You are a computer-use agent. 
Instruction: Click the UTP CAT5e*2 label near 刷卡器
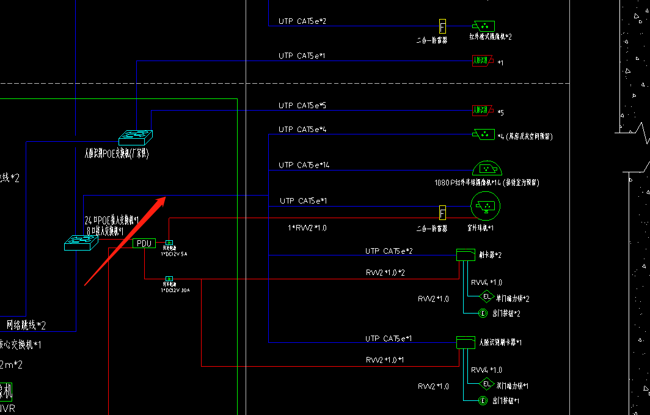tap(389, 251)
